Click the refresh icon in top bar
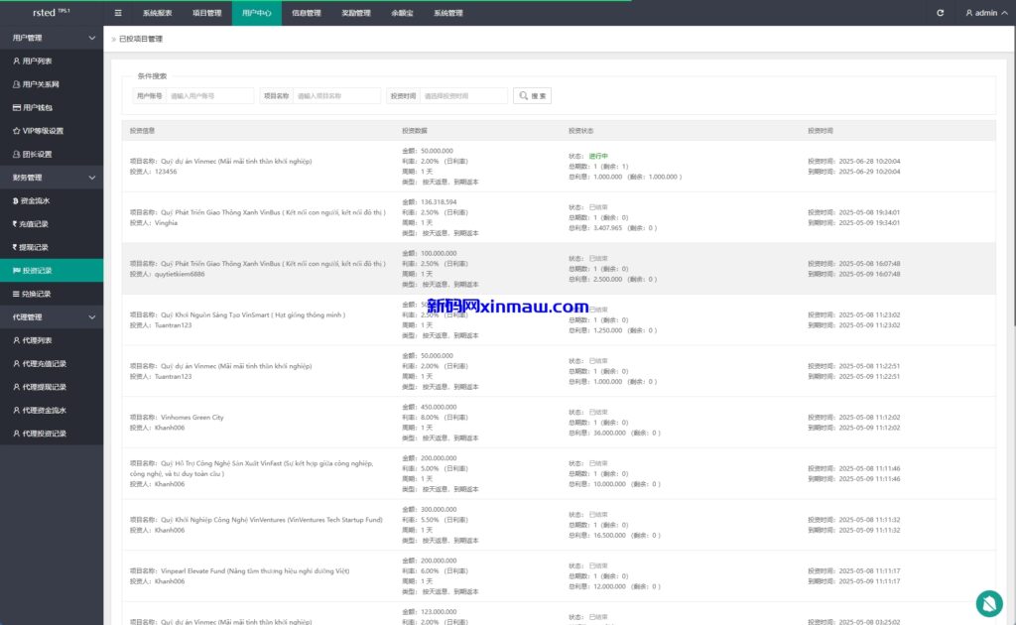Image resolution: width=1016 pixels, height=625 pixels. pos(941,13)
